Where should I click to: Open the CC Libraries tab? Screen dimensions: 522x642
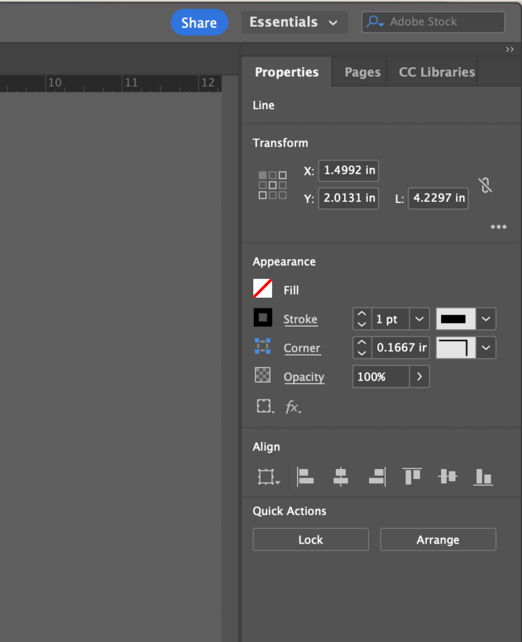point(436,71)
